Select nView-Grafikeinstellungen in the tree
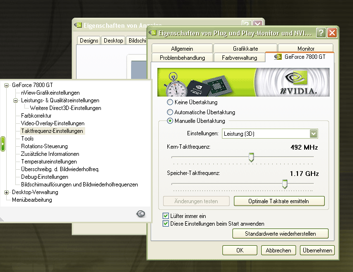353x272 pixels. point(50,93)
